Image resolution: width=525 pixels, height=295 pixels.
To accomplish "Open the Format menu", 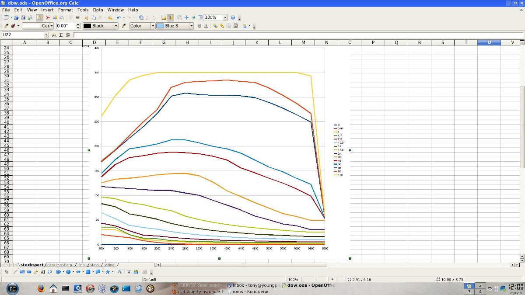I will 65,10.
